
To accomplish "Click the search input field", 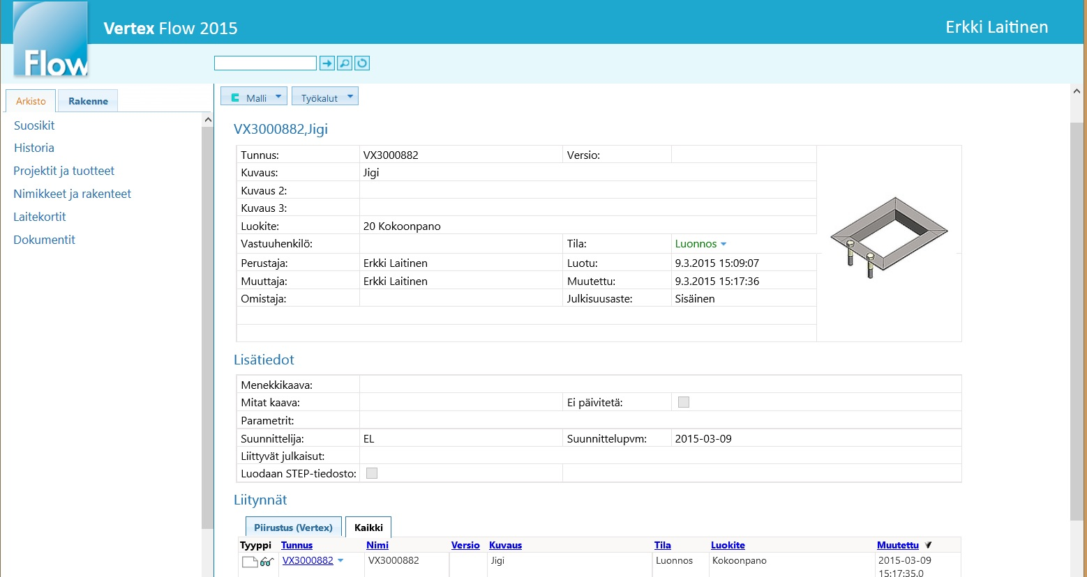I will [265, 63].
